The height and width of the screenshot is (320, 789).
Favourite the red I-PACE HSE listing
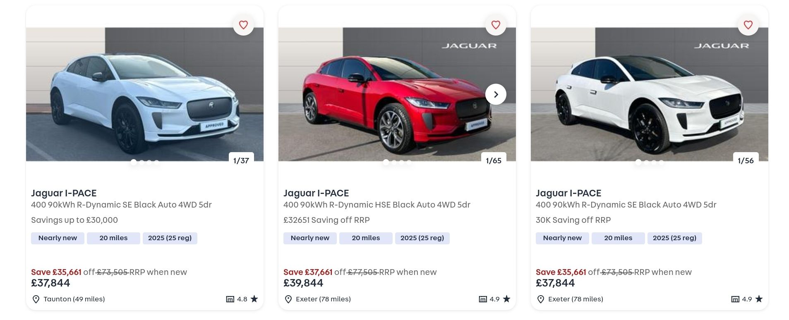click(496, 25)
